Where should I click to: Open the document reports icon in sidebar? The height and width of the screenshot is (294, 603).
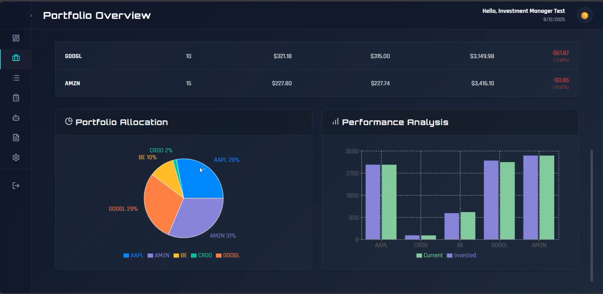pyautogui.click(x=16, y=138)
